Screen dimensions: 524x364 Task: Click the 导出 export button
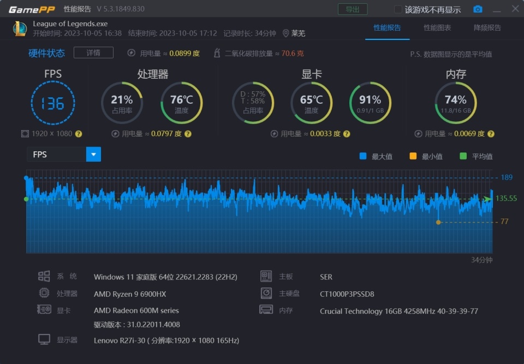click(x=353, y=9)
